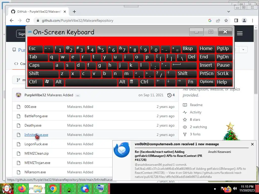Screen dimensions: 259x194
Task: Click the Bksp key
Action: 189,49
